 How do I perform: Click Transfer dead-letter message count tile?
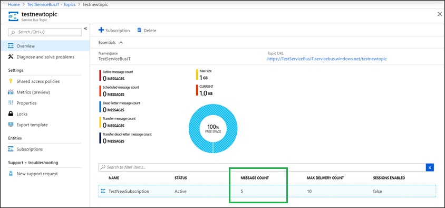125,138
